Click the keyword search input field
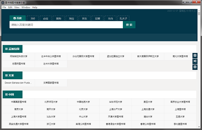 point(66,25)
